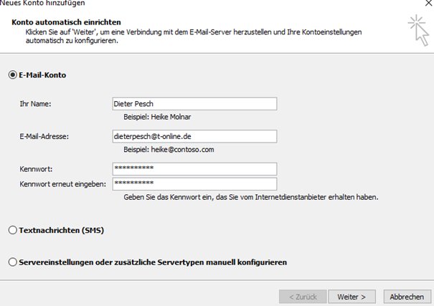Click the Servereinstellungen manuell konfigurieren label
Image resolution: width=434 pixels, height=306 pixels.
pos(153,262)
